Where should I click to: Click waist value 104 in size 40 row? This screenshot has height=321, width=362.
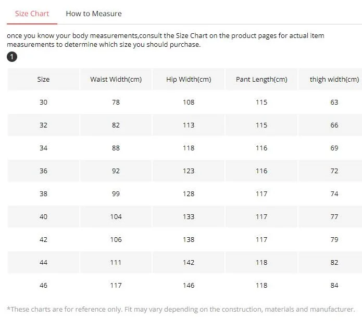116,217
